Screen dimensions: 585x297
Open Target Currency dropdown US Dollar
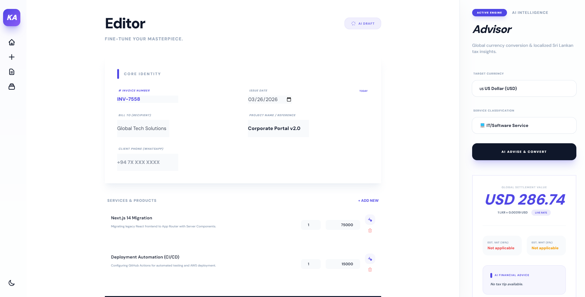524,88
